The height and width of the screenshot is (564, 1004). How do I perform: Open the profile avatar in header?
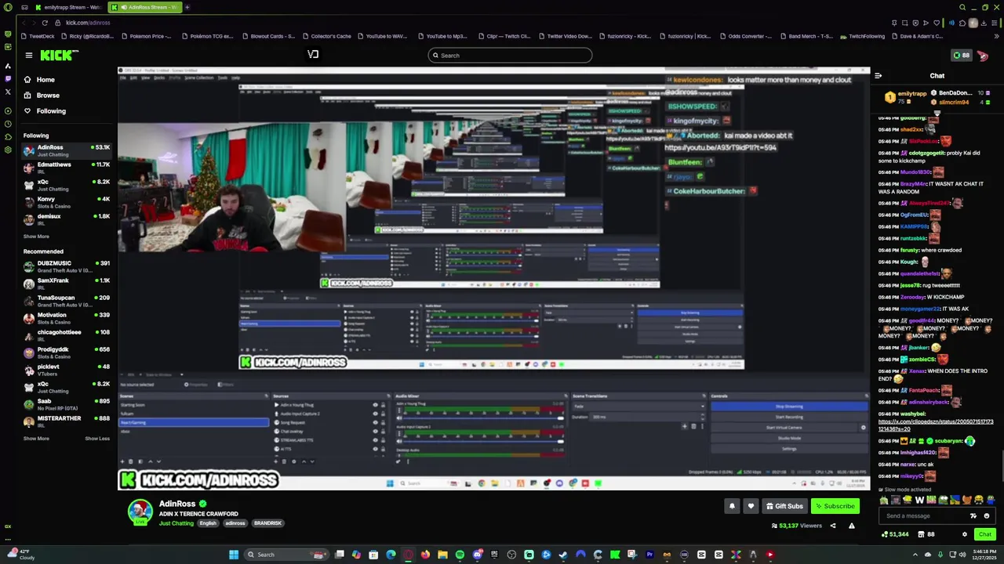click(983, 56)
